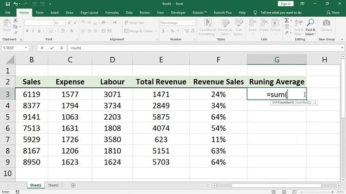Select column G header
The image size is (346, 194).
click(x=277, y=60)
